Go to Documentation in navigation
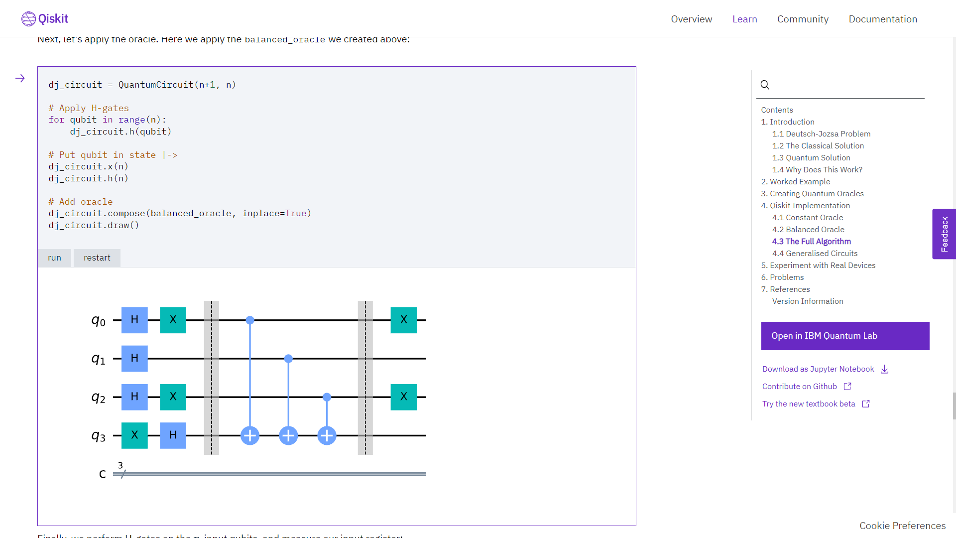Image resolution: width=956 pixels, height=538 pixels. (882, 19)
